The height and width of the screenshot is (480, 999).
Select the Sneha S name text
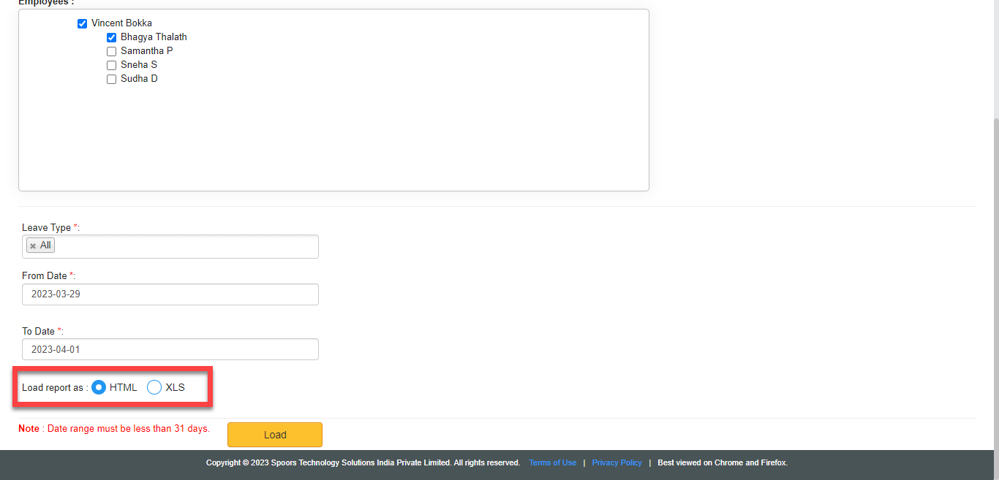(x=138, y=65)
